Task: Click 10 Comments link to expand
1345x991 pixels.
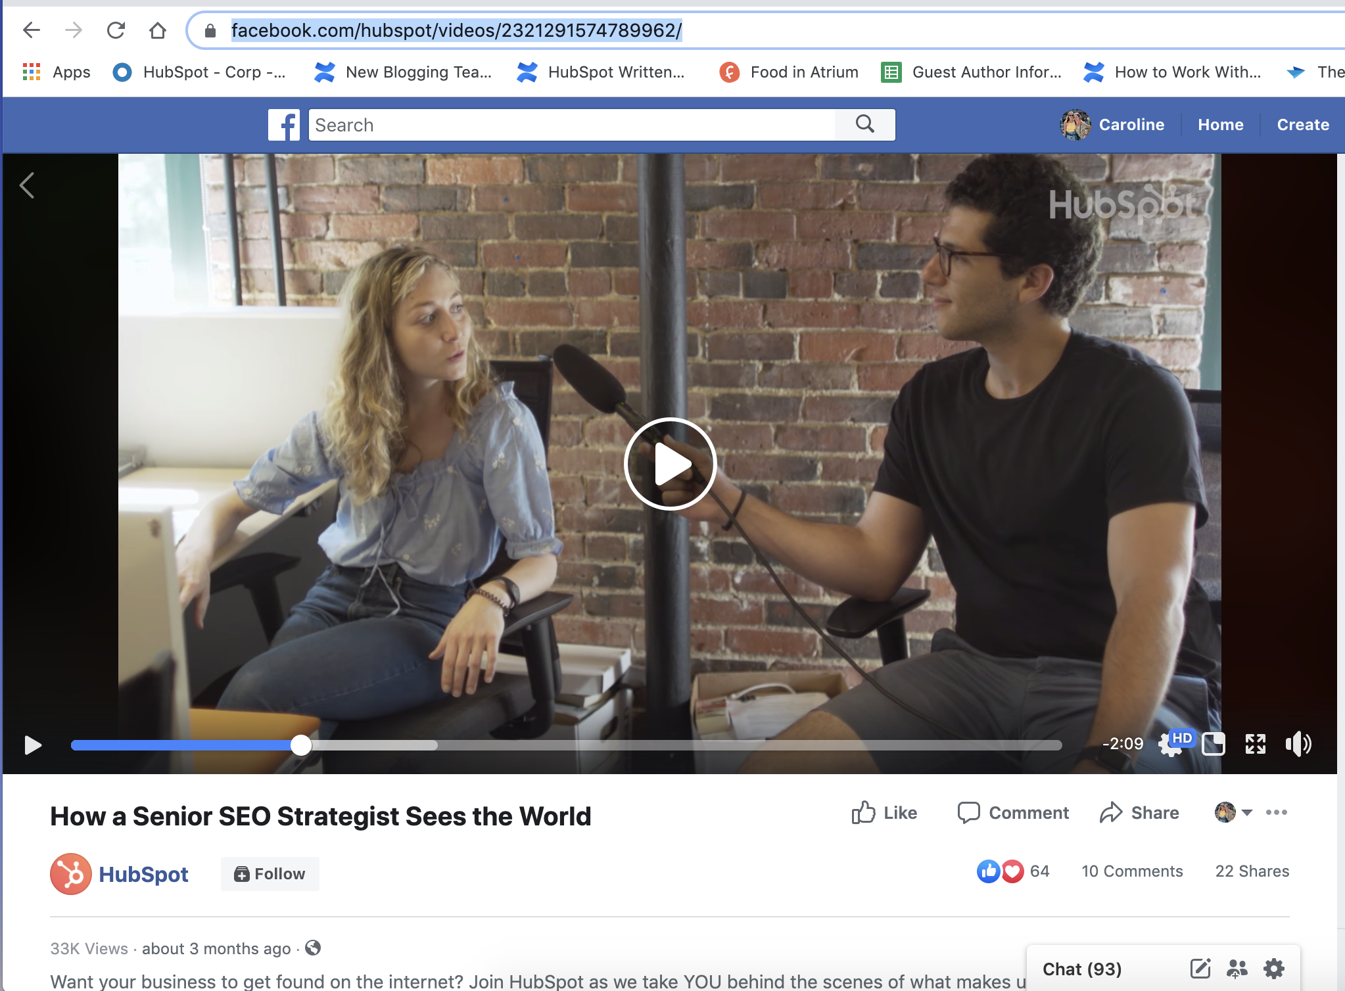Action: [x=1132, y=871]
